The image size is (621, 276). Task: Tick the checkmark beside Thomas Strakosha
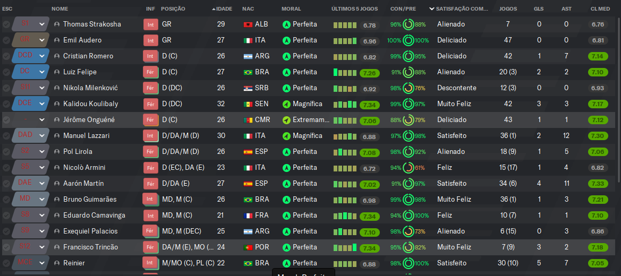pos(6,24)
